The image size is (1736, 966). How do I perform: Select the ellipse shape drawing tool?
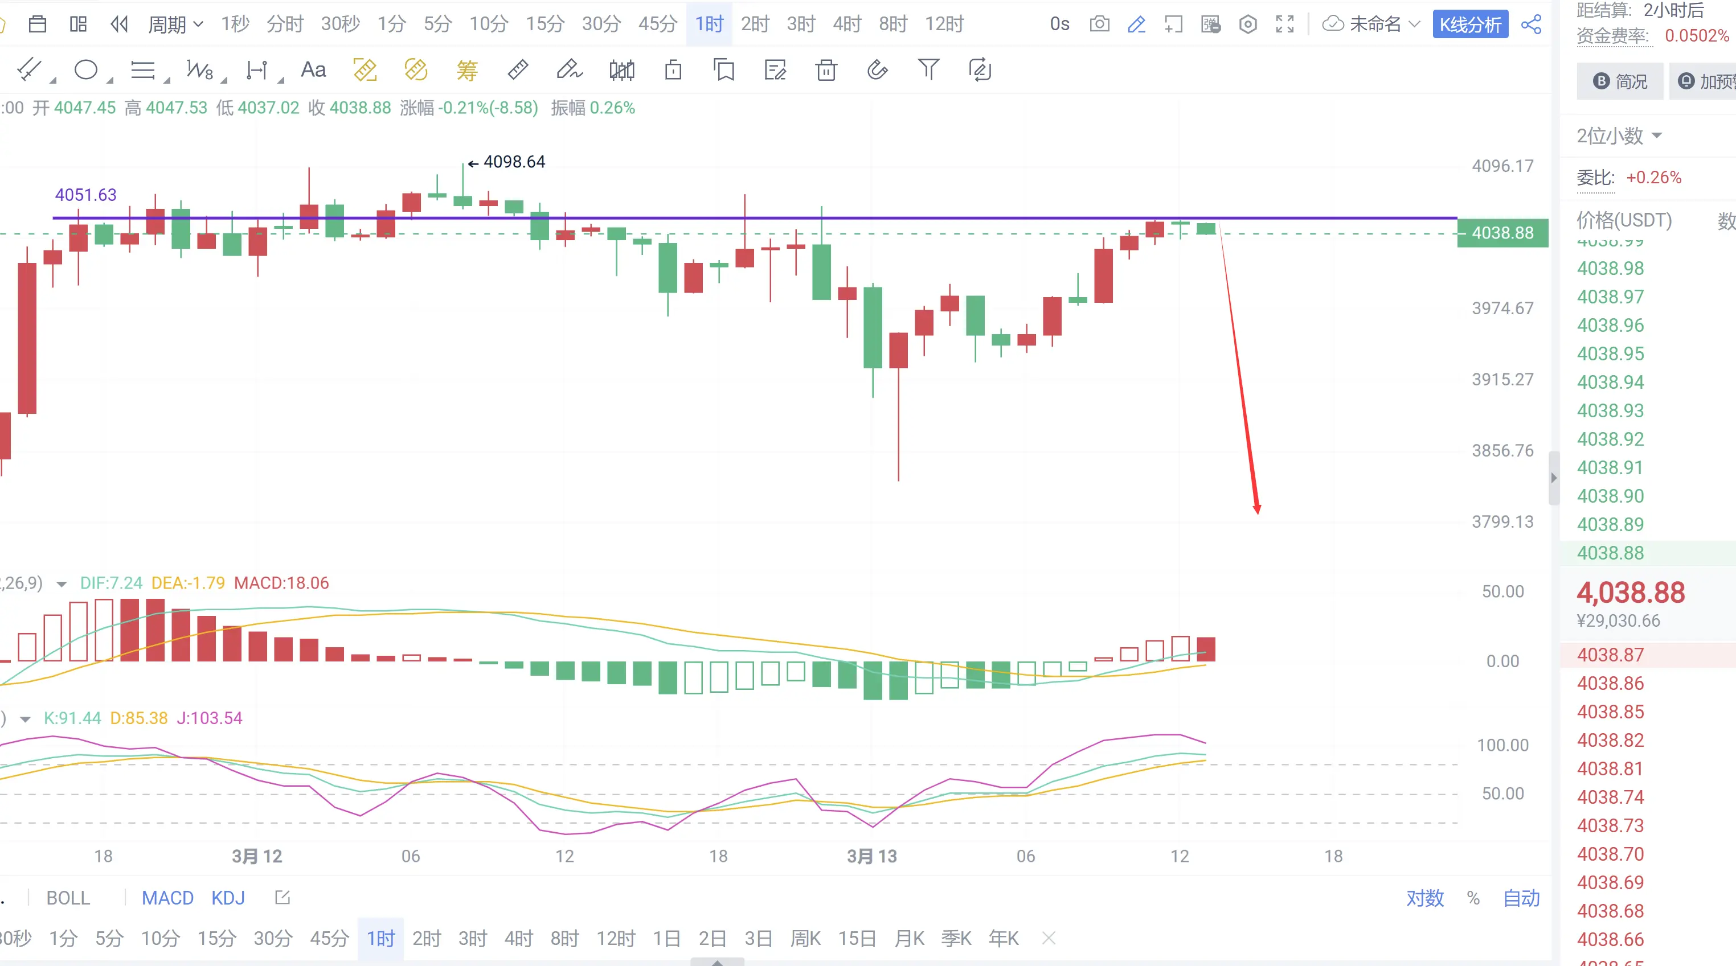pyautogui.click(x=86, y=69)
